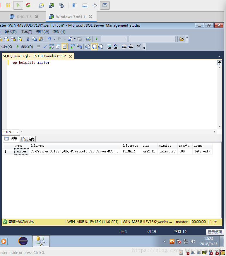Viewport: 226px width, 256px height.
Task: Show hidden system tray icons arrow
Action: tap(165, 241)
